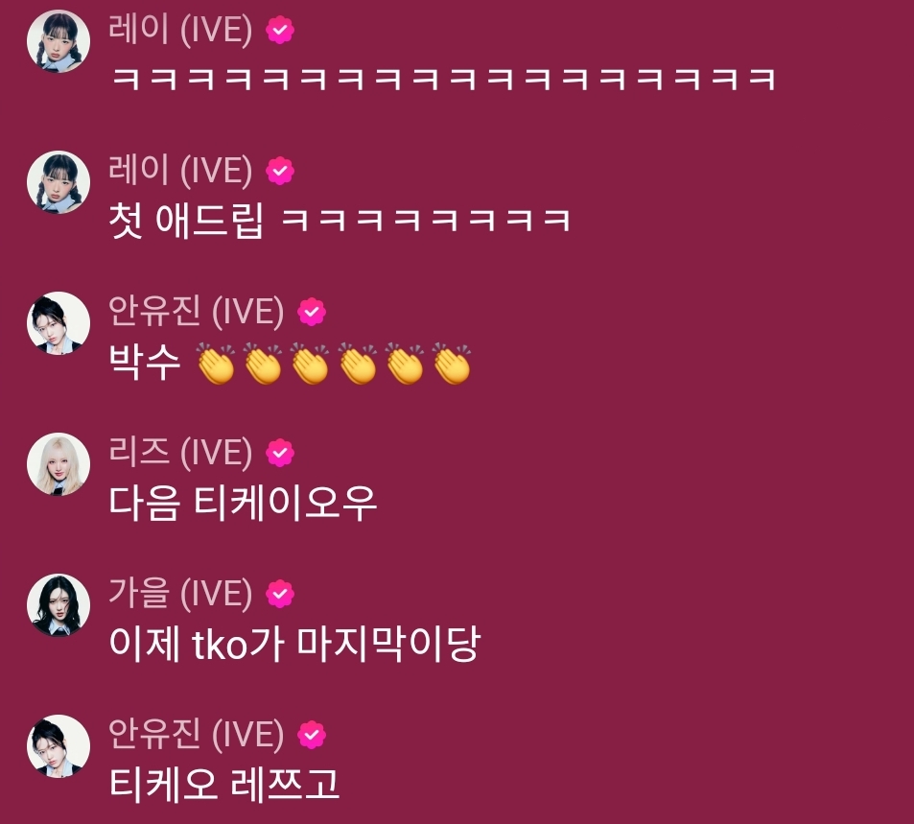Click the 가을 (IVE) username

[180, 594]
